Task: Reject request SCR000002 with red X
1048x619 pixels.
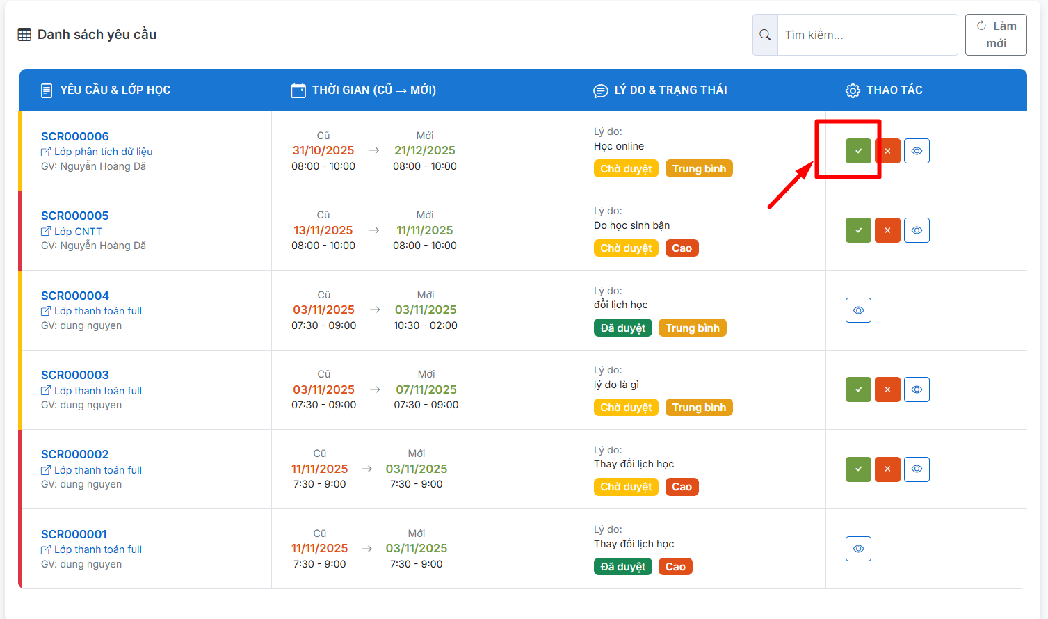Action: [x=887, y=469]
